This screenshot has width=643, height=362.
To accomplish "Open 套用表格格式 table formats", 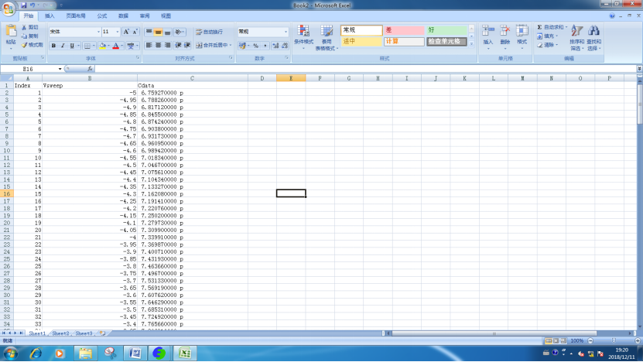I will [327, 37].
